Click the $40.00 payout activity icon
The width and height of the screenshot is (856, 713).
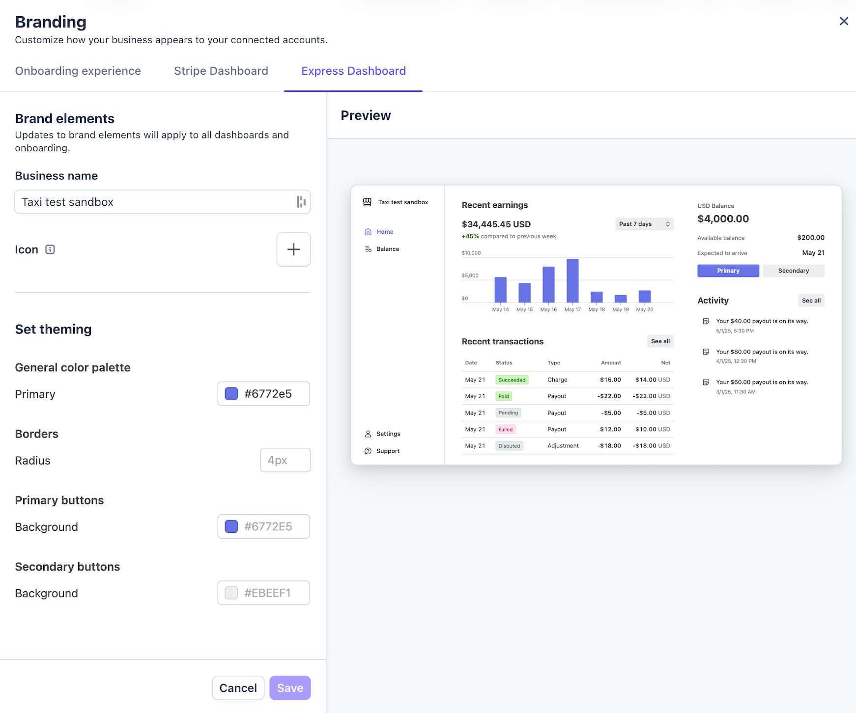click(706, 321)
